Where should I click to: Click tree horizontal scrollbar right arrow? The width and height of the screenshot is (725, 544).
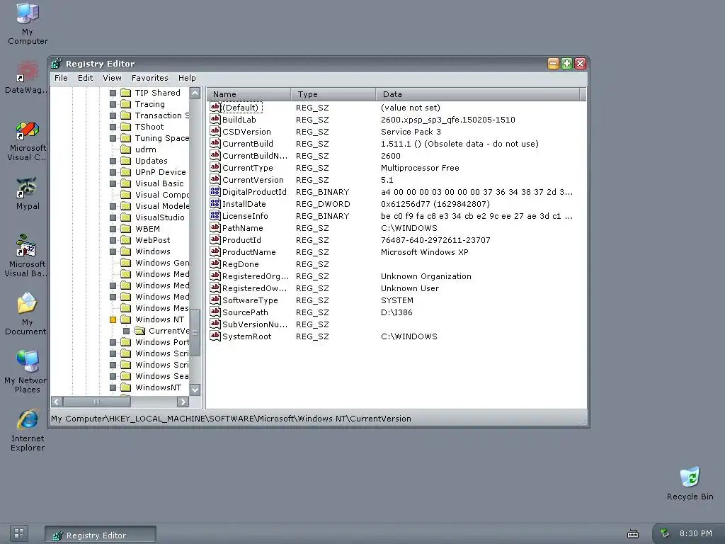point(183,402)
